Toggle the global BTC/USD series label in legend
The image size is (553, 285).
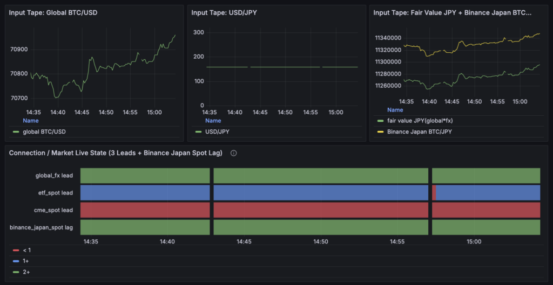46,131
